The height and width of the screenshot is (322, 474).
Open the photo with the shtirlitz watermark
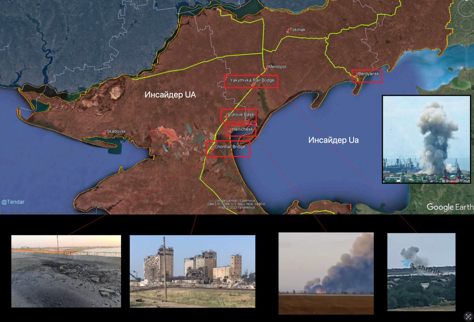(x=421, y=272)
